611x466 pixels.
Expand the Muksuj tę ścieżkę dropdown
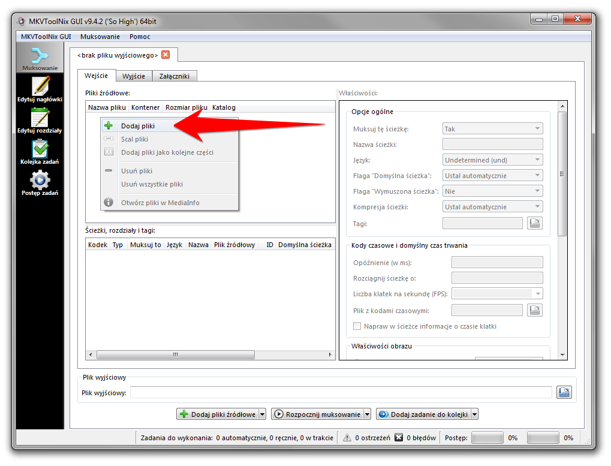(x=492, y=128)
